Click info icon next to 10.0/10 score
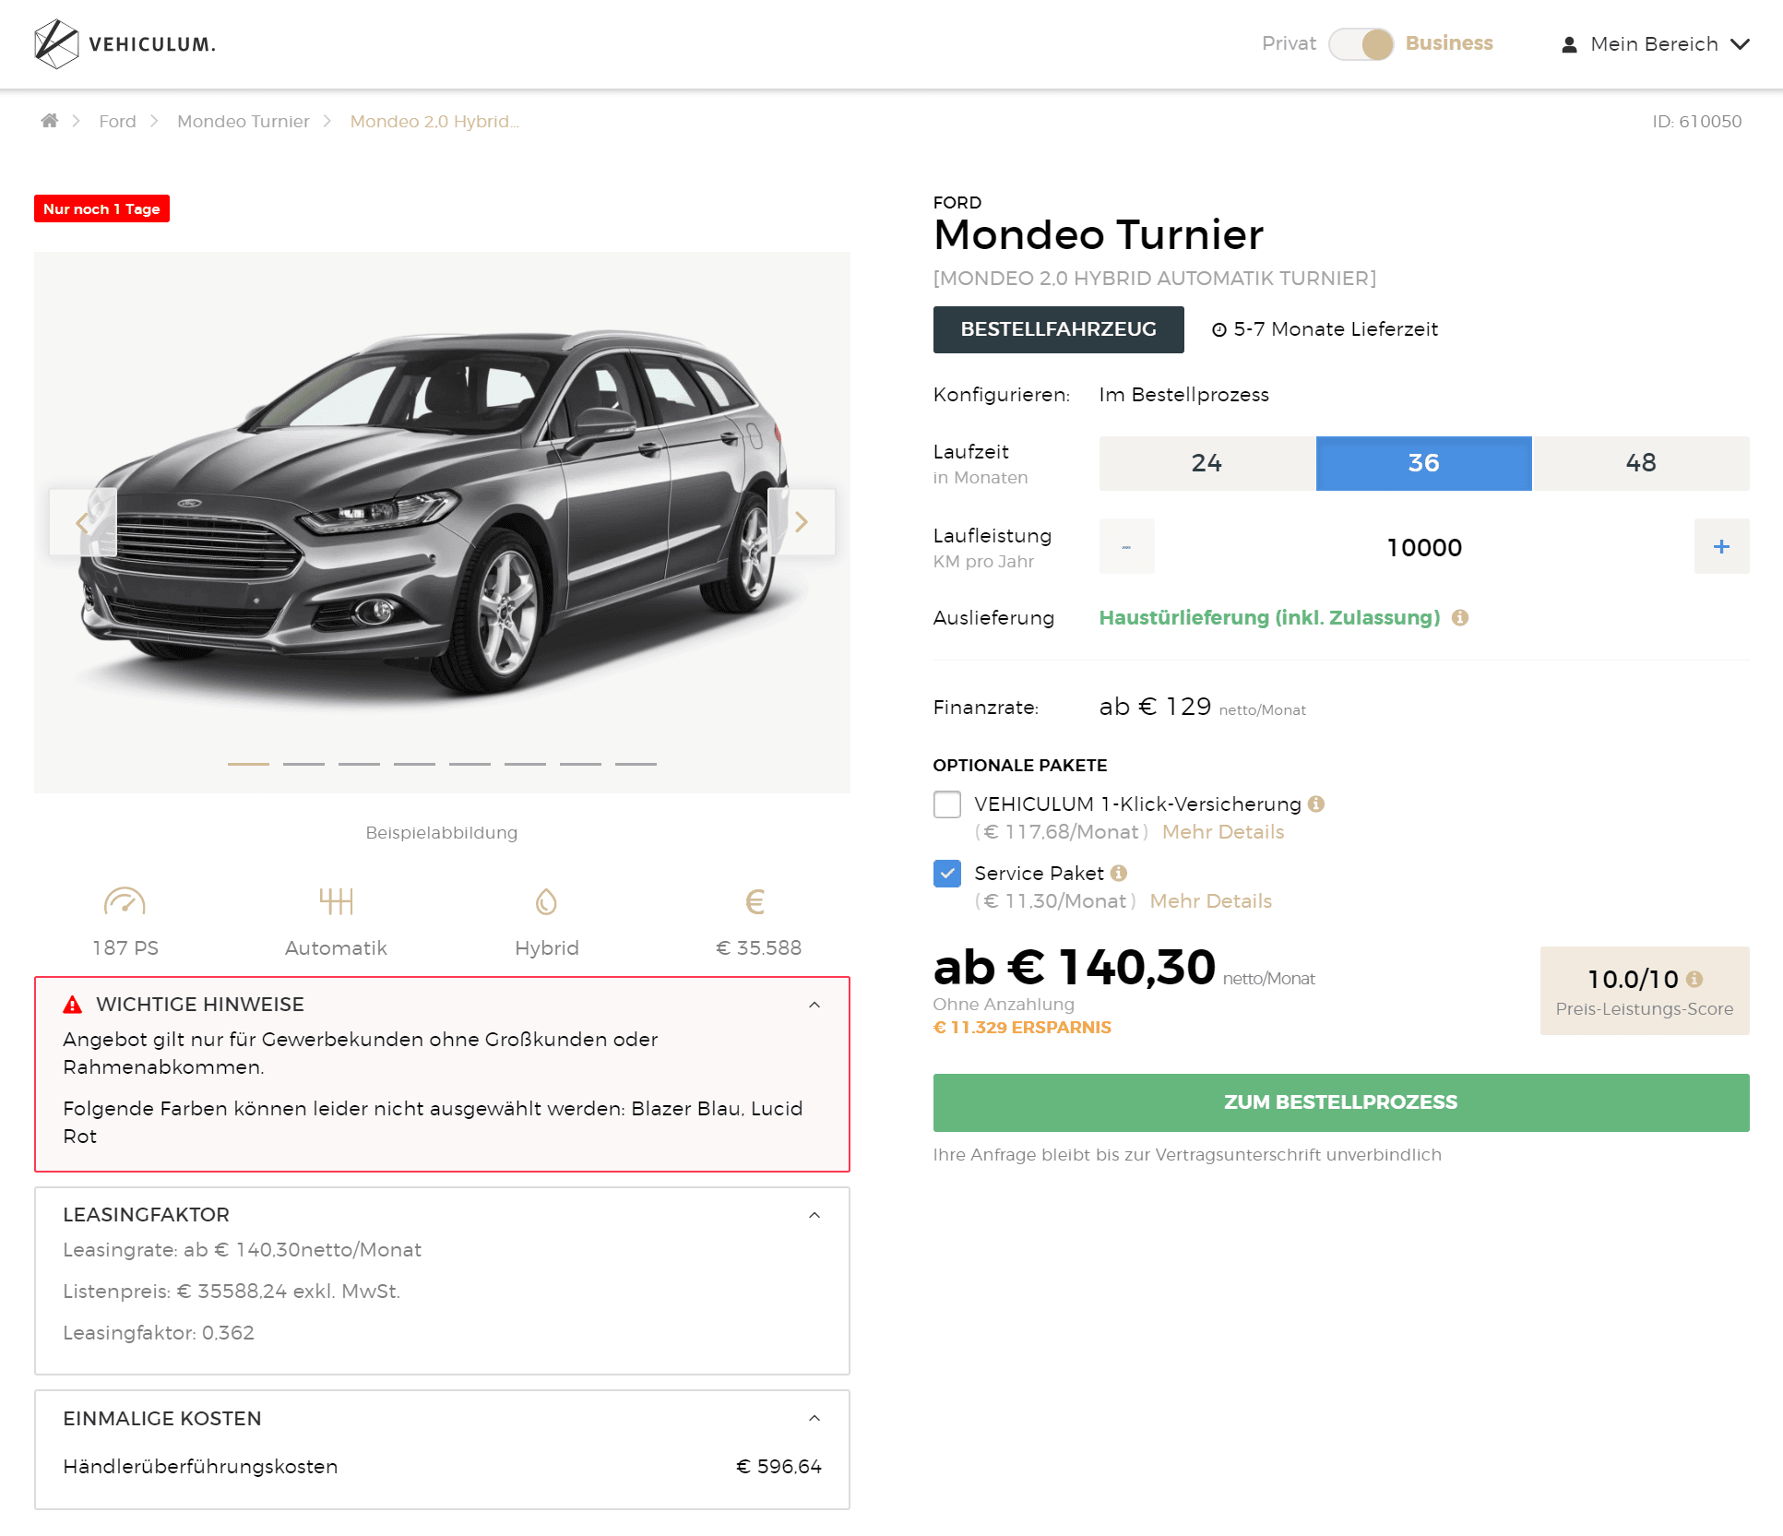The height and width of the screenshot is (1536, 1783). click(x=1694, y=979)
